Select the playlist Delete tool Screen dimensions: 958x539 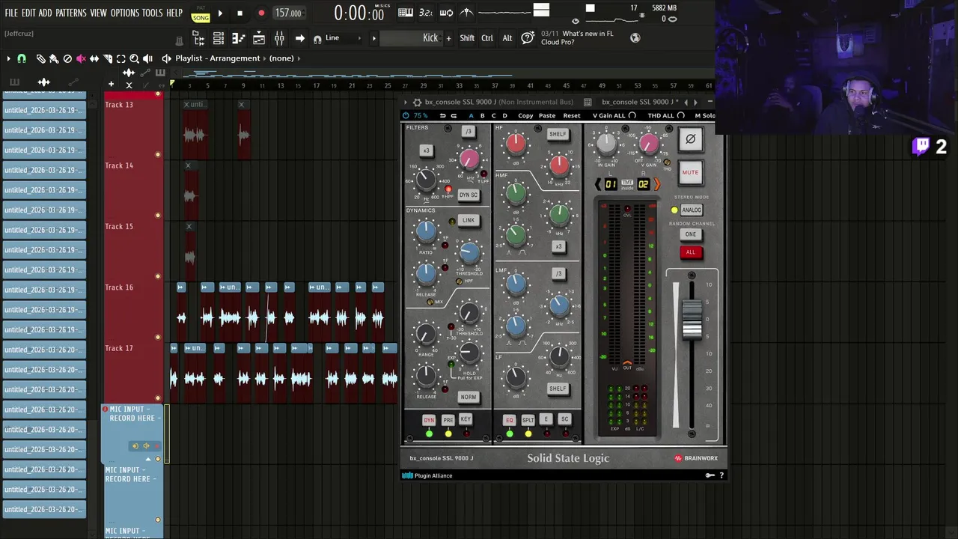[x=67, y=58]
